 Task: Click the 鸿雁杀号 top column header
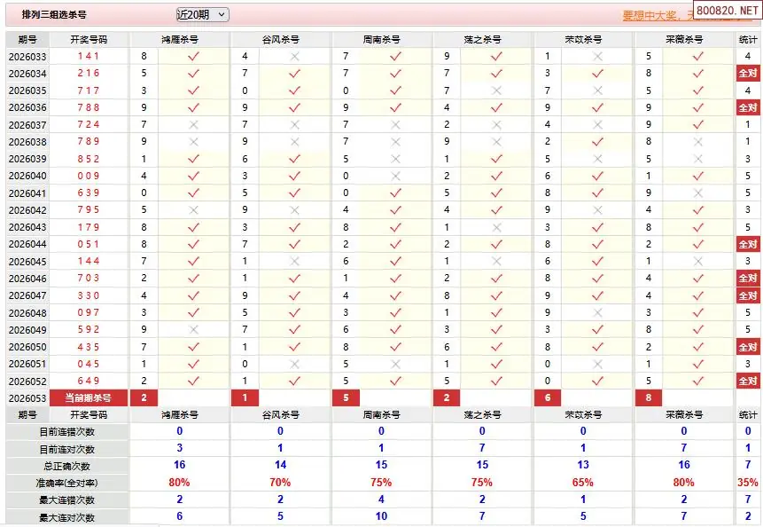(x=180, y=40)
